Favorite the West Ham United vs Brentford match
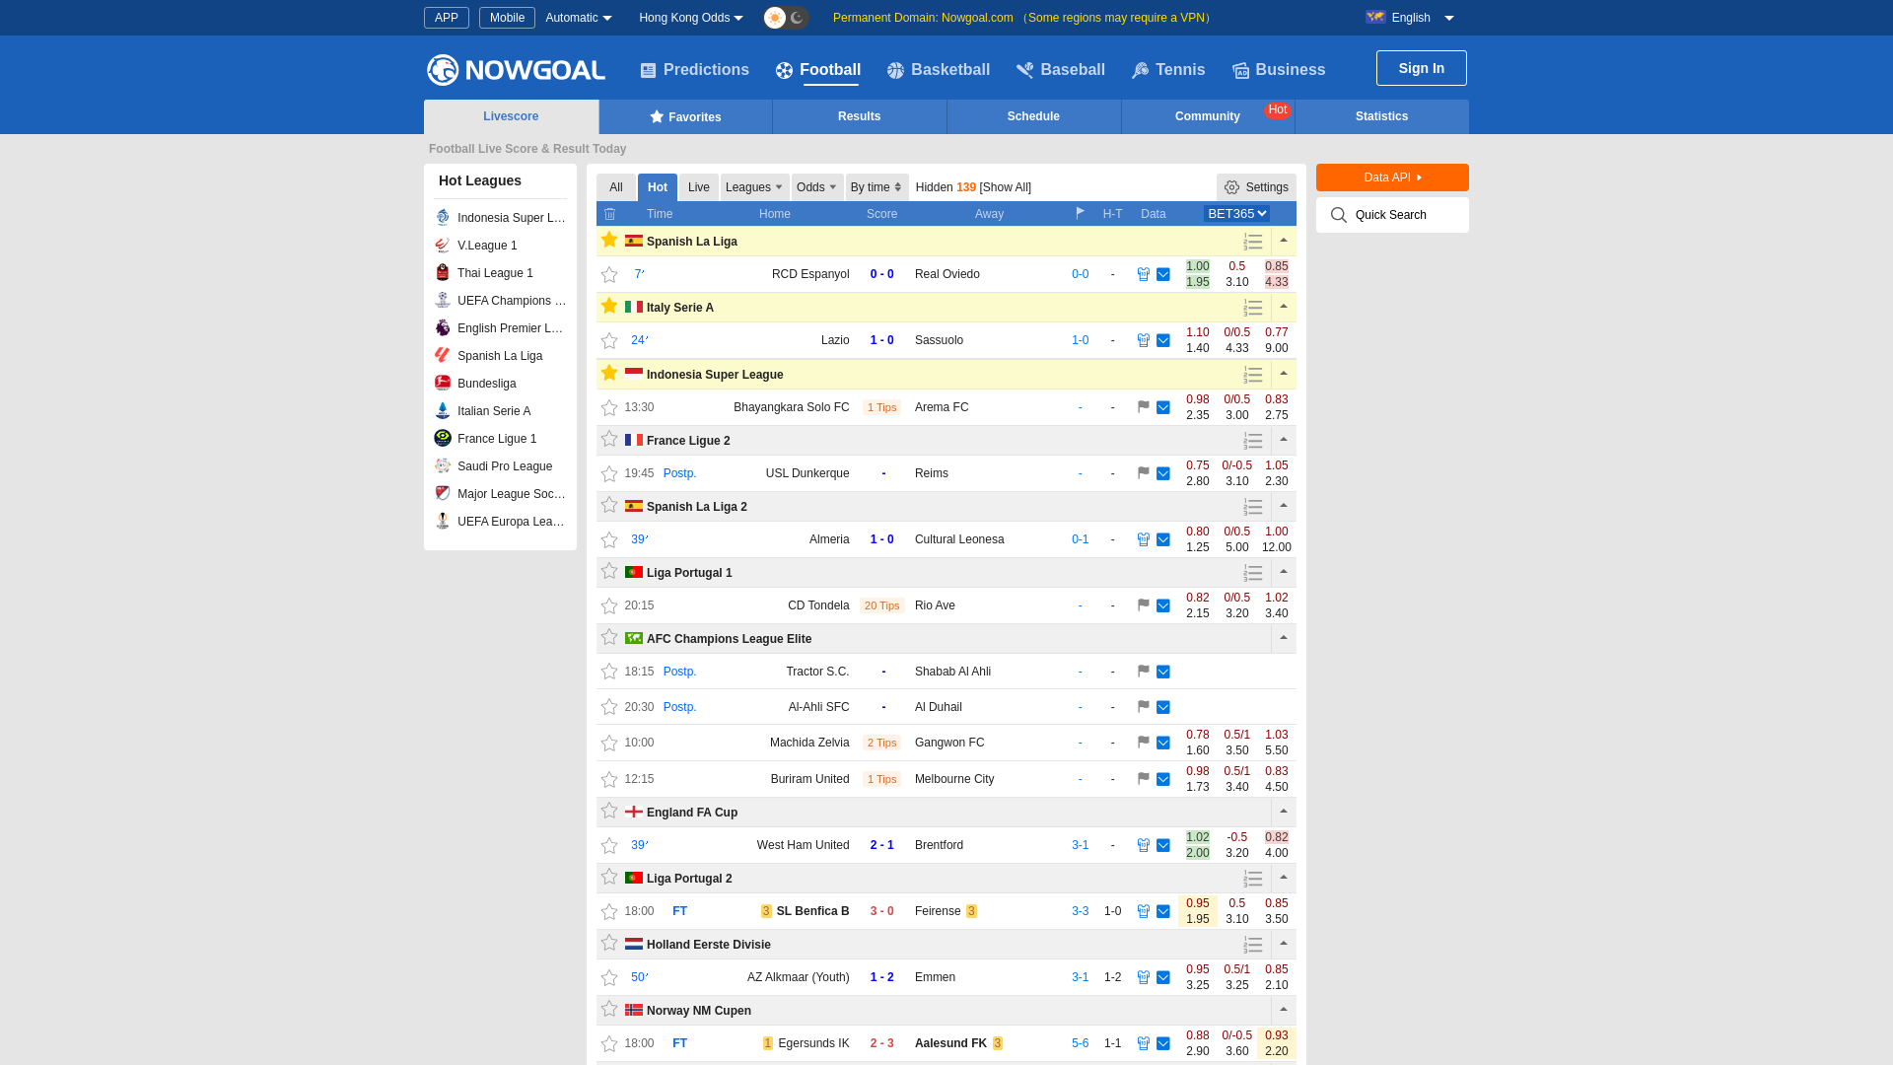Image resolution: width=1893 pixels, height=1065 pixels. (609, 846)
